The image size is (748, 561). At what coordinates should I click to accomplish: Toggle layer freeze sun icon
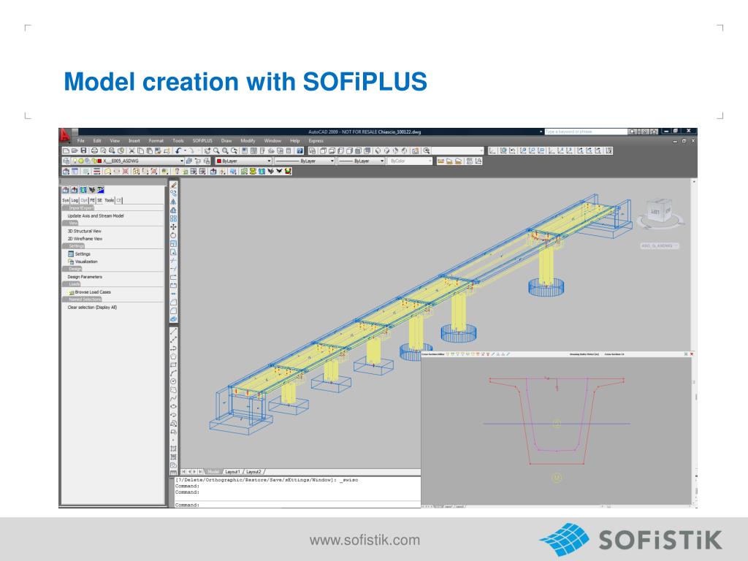click(82, 161)
